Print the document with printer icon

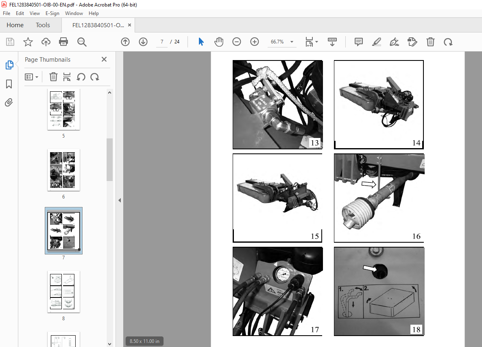click(x=63, y=42)
